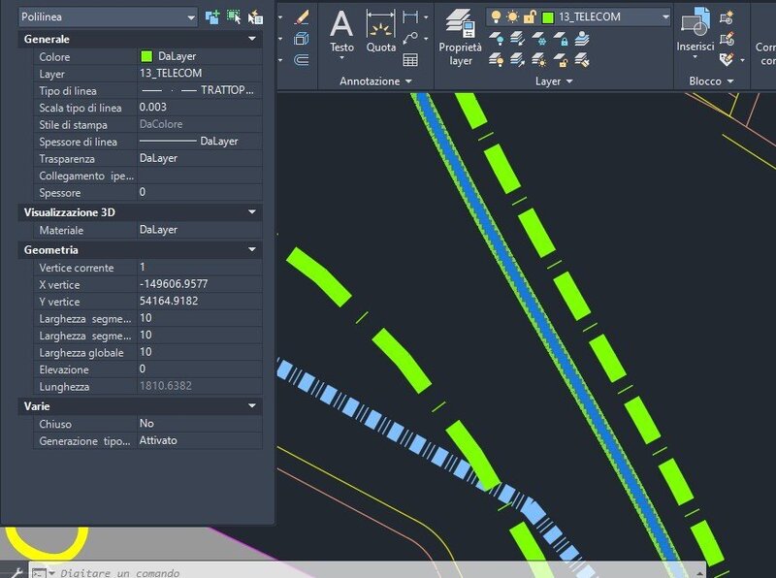The height and width of the screenshot is (578, 776).
Task: Insert a table with the table icon
Action: (x=410, y=60)
